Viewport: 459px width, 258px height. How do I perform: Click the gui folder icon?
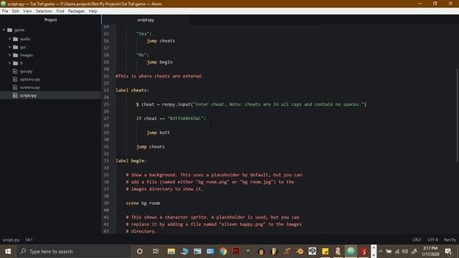point(16,47)
